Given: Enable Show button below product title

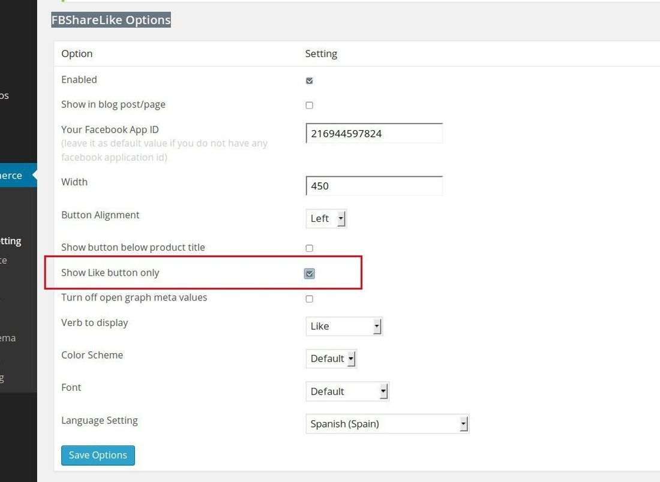Looking at the screenshot, I should pos(310,248).
